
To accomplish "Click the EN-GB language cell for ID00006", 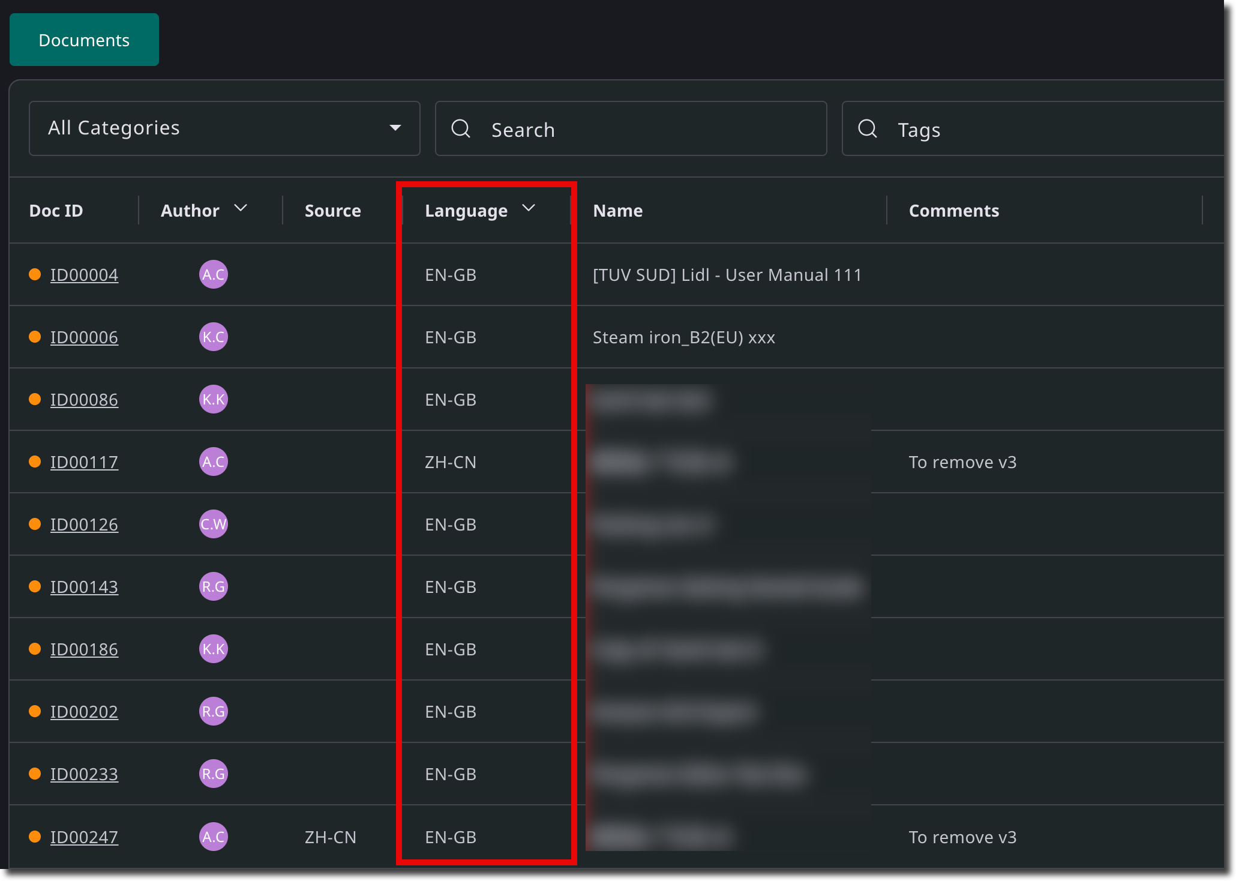I will (451, 337).
